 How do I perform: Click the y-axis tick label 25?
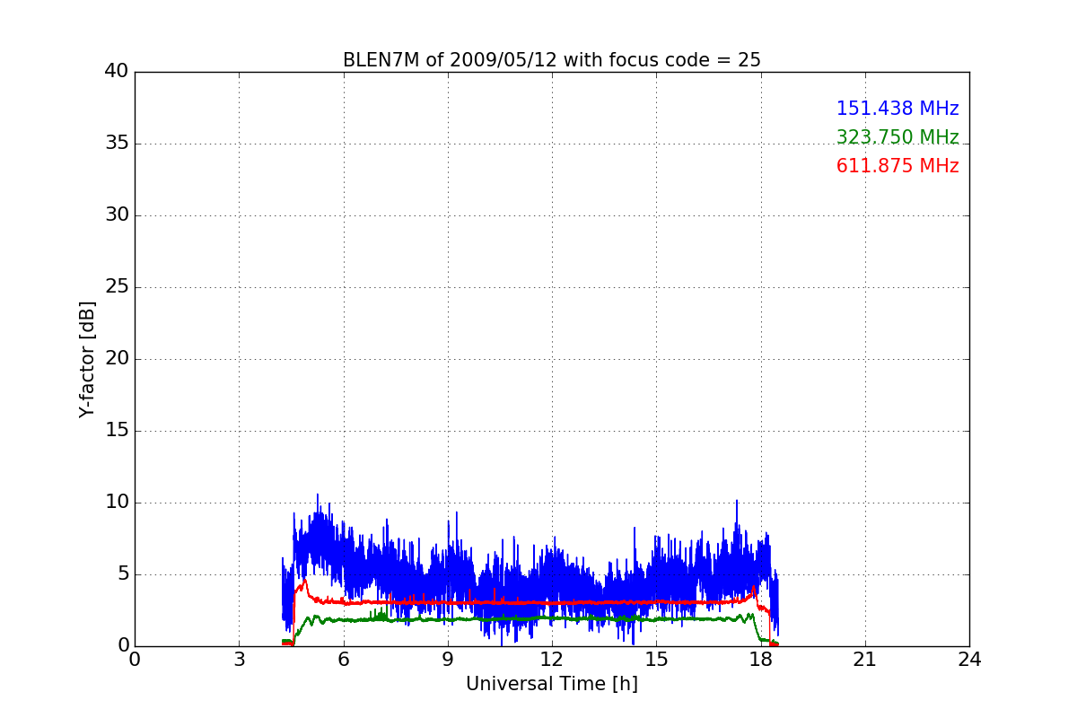116,287
